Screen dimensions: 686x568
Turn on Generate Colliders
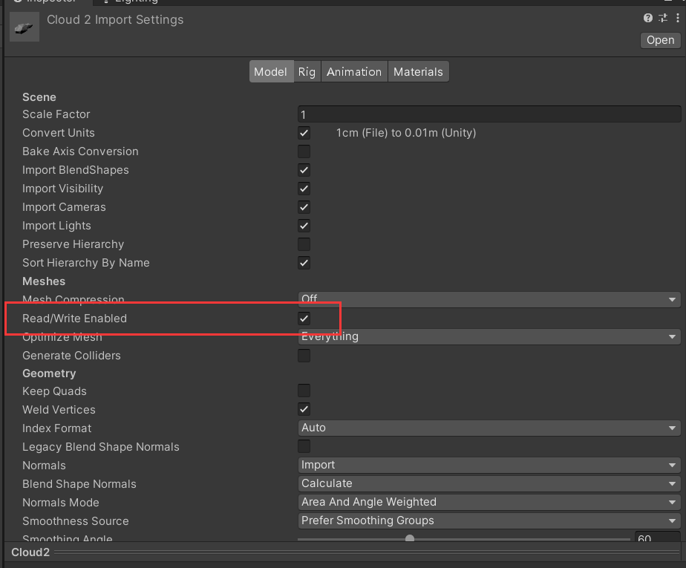click(304, 356)
